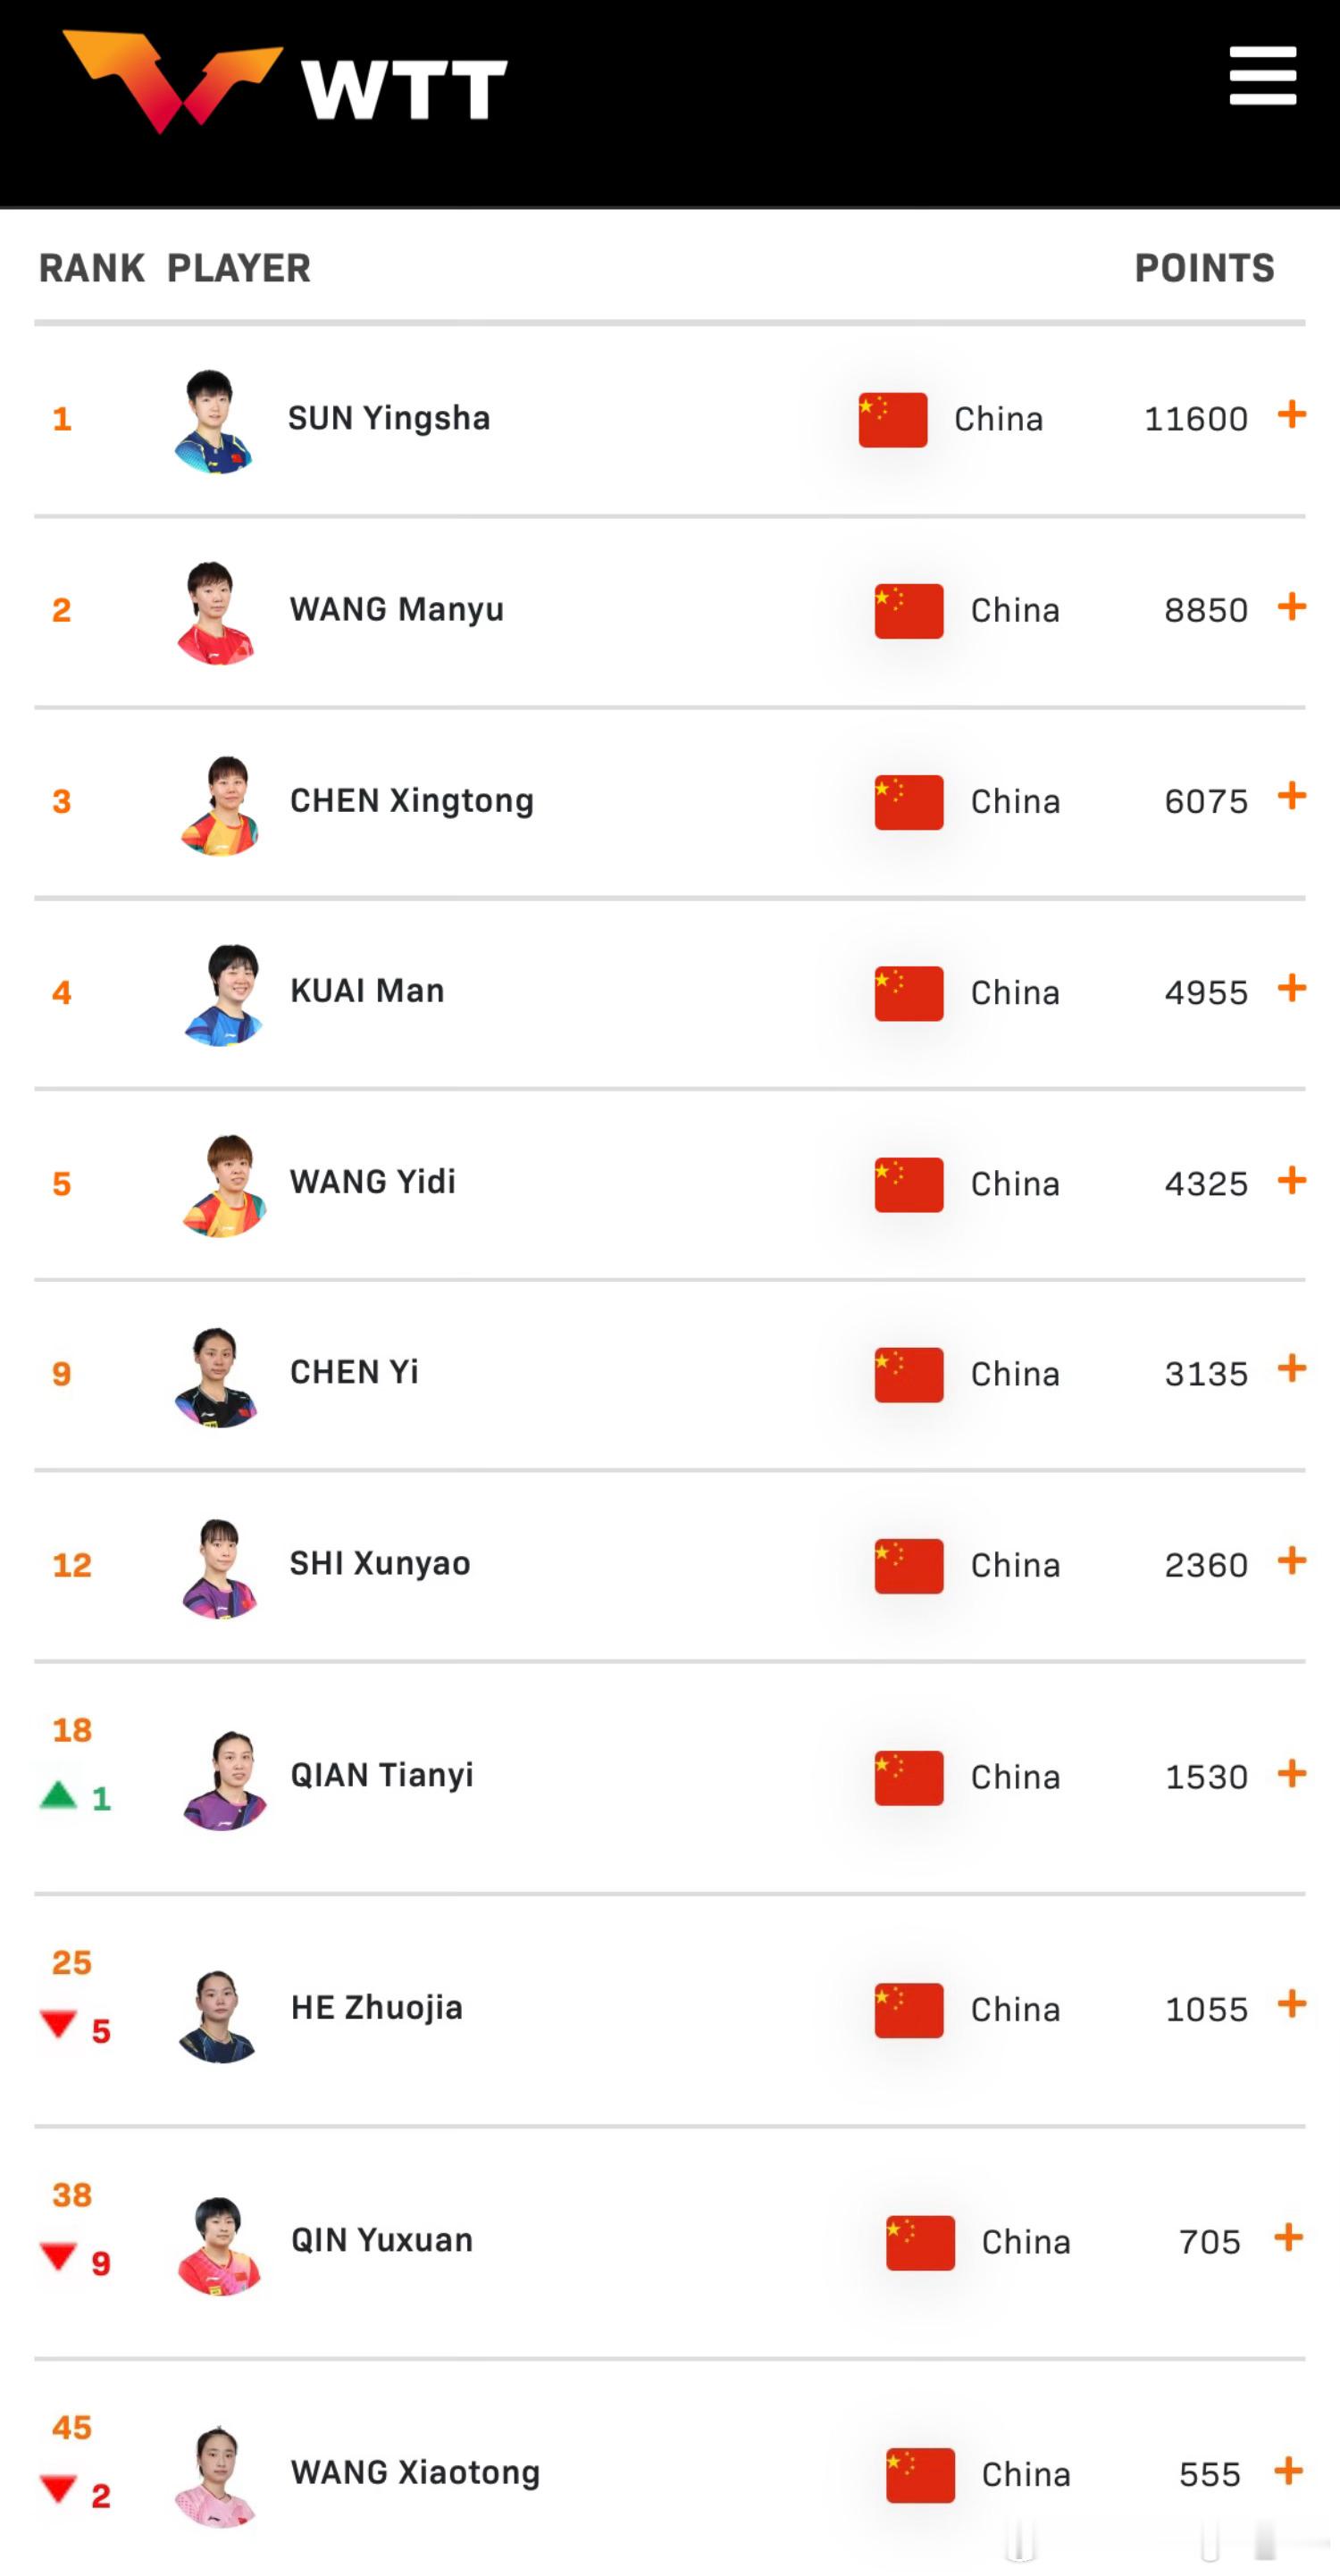
Task: Sort by the POINTS column header
Action: [x=1204, y=268]
